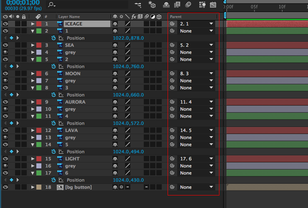Click lavender label swatch of grey layer 7

coord(39,81)
